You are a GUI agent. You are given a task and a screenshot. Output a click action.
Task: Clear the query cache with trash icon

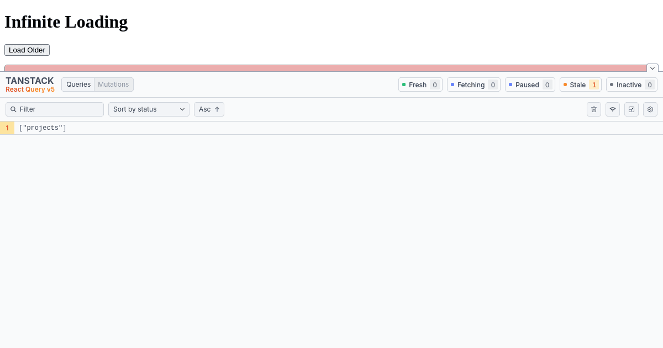(x=594, y=109)
